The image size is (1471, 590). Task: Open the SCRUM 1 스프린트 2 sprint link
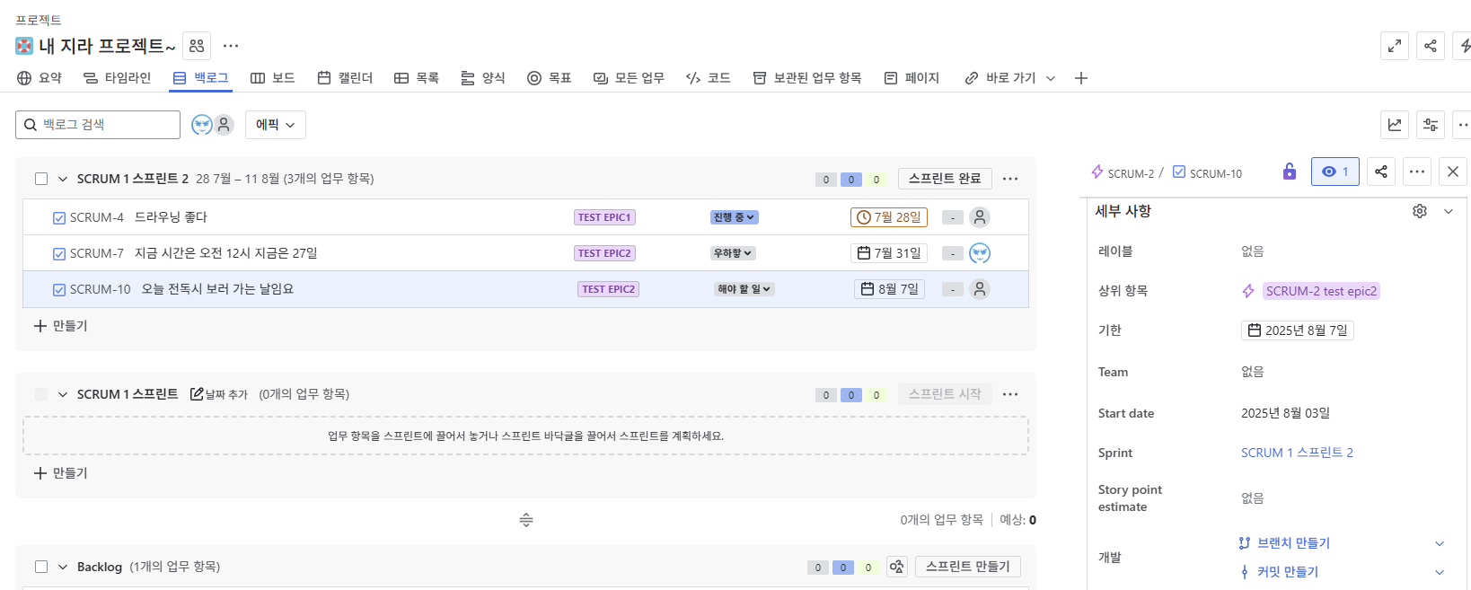click(x=1297, y=453)
